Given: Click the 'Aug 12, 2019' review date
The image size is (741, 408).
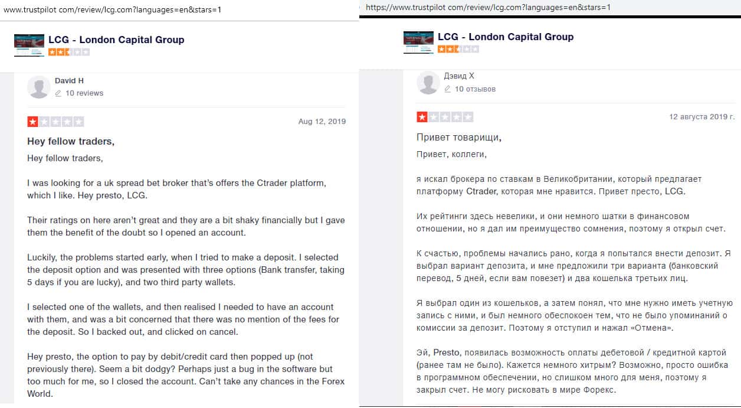Looking at the screenshot, I should [x=322, y=122].
